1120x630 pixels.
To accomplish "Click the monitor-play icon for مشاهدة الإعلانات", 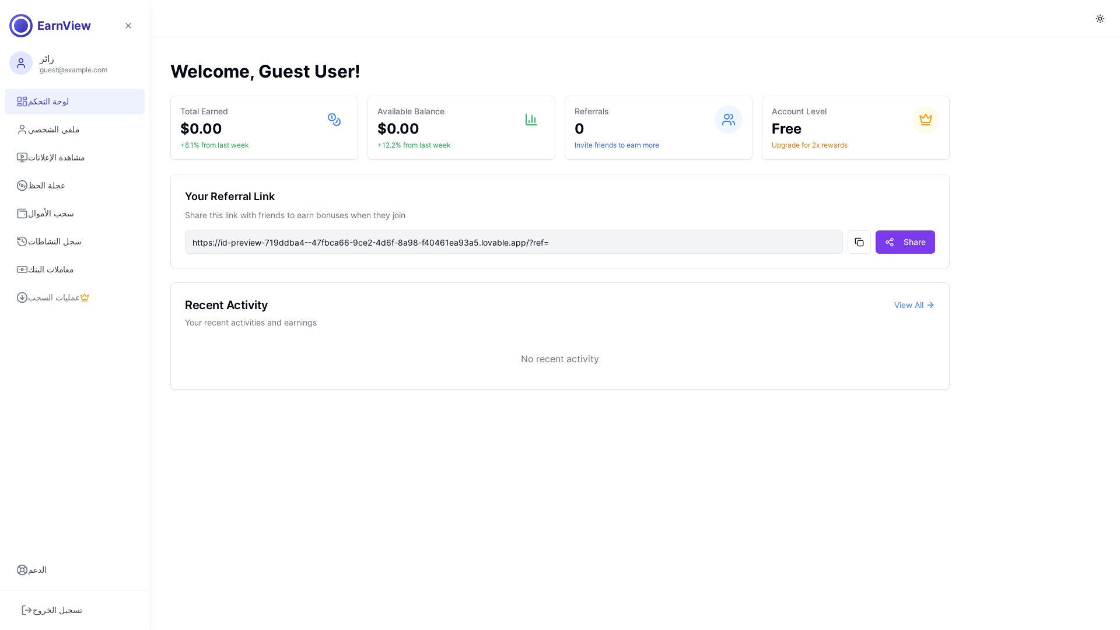I will 22,157.
